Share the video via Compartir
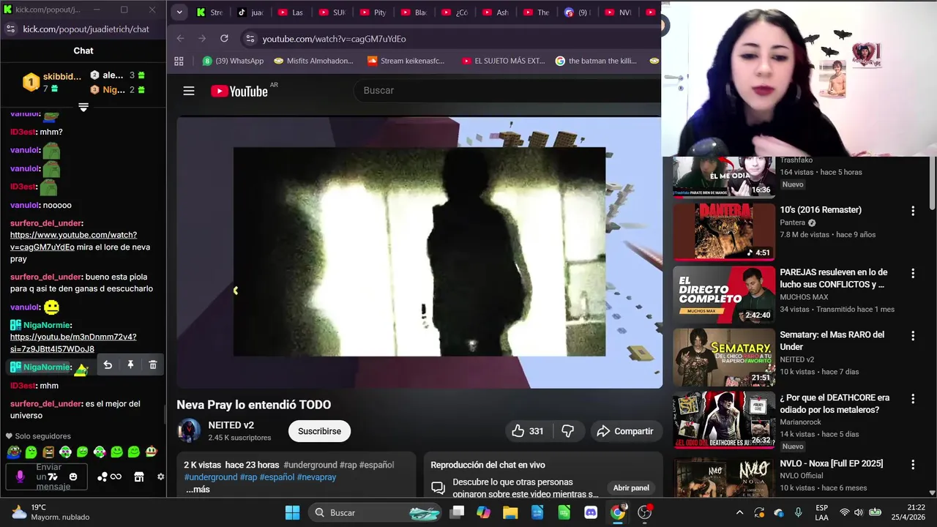The width and height of the screenshot is (937, 527). tap(625, 431)
